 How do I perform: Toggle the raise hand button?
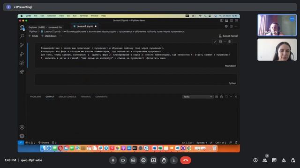coord(164,161)
